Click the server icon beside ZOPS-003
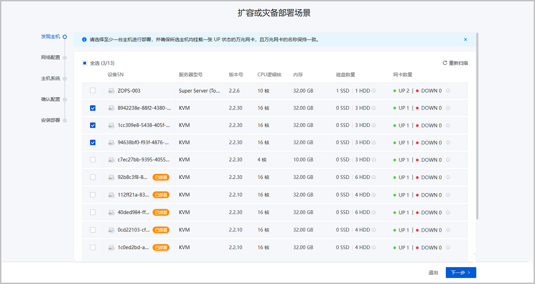The height and width of the screenshot is (284, 535). [x=111, y=91]
